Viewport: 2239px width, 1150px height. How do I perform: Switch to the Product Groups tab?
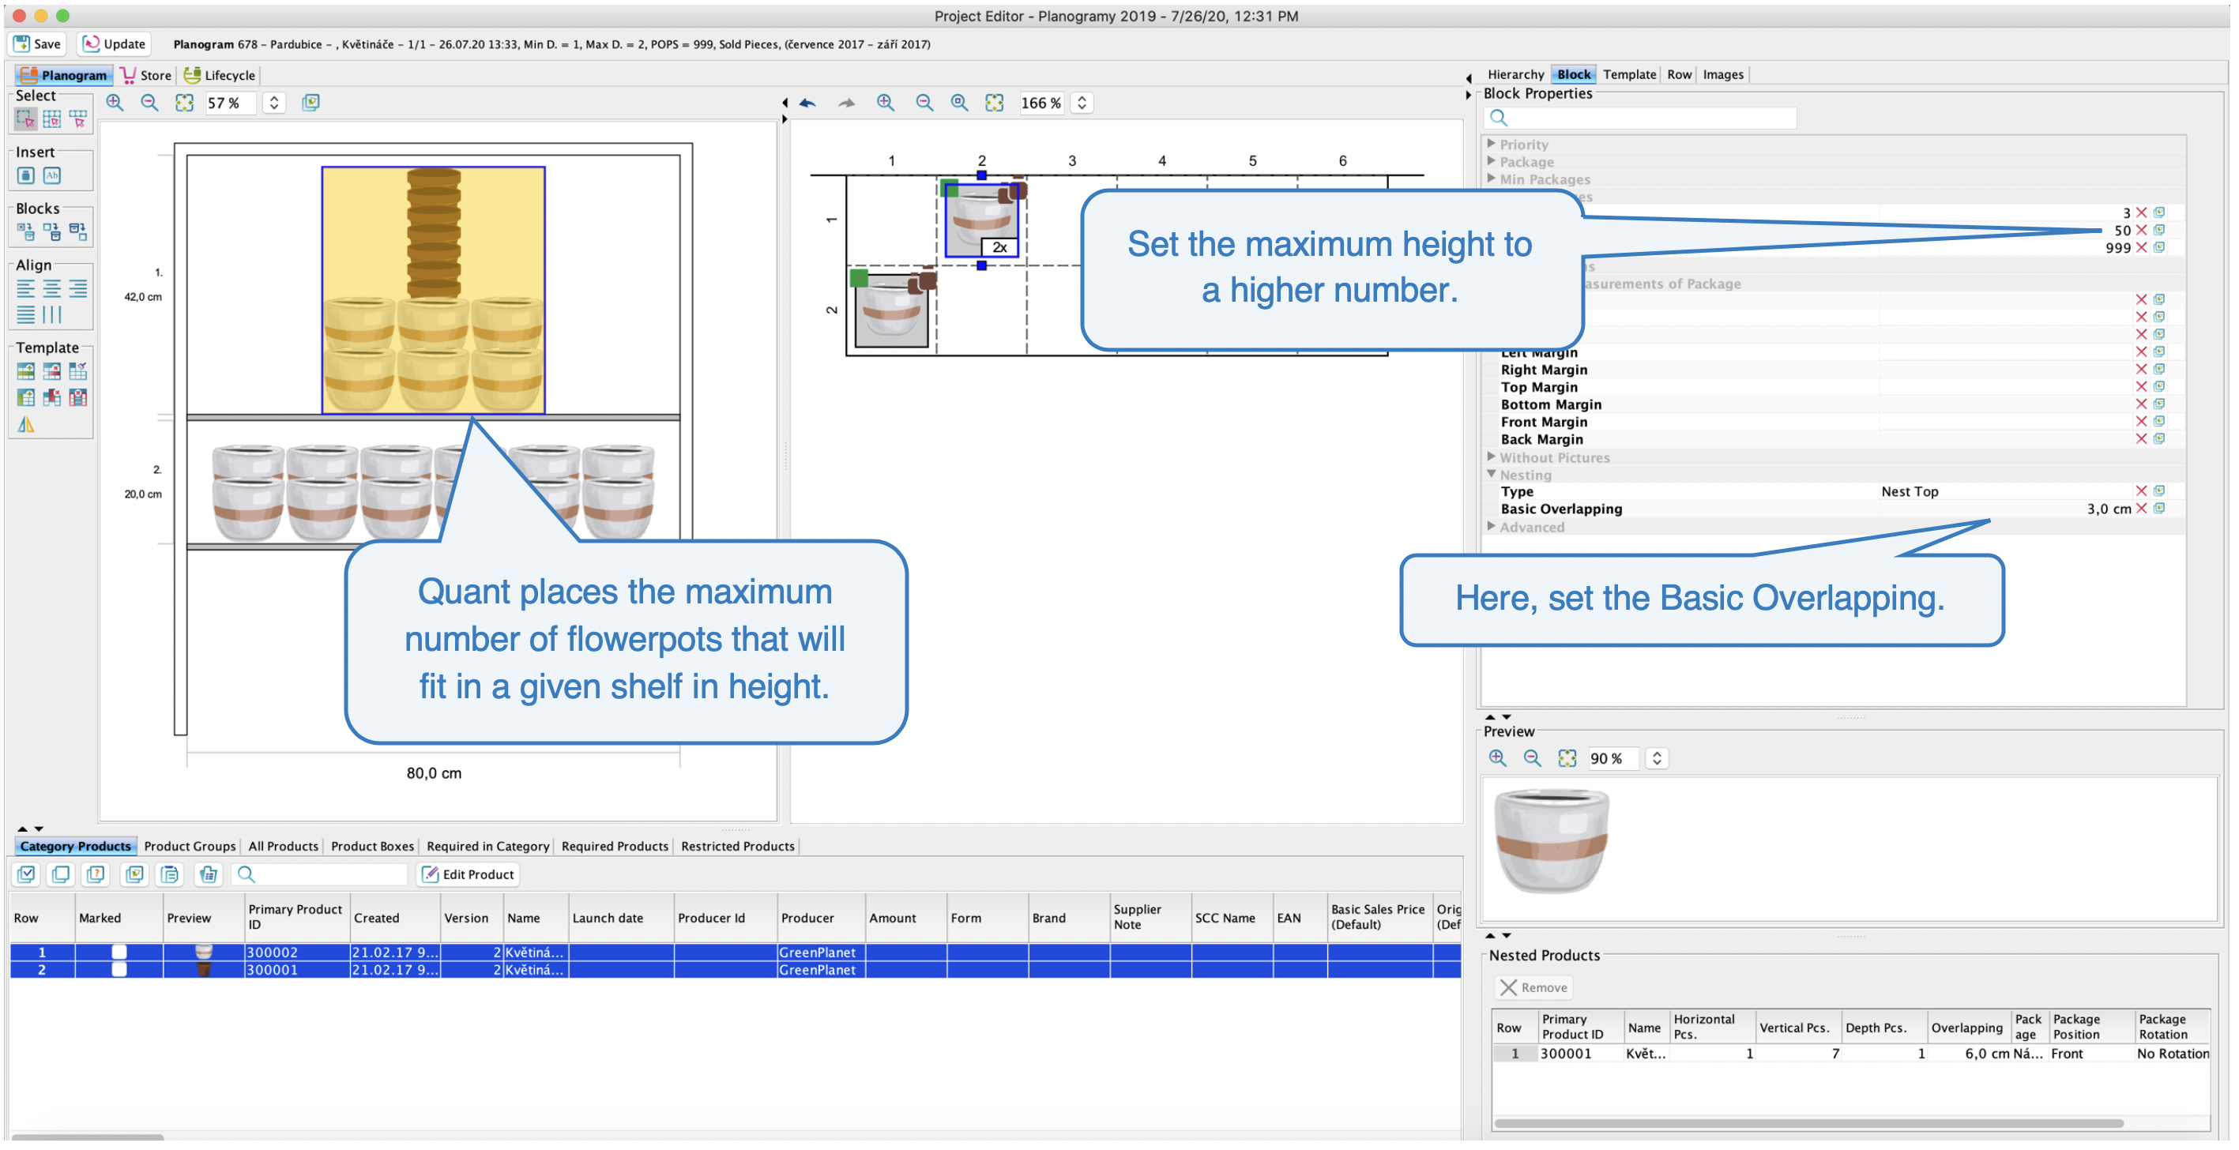coord(190,846)
